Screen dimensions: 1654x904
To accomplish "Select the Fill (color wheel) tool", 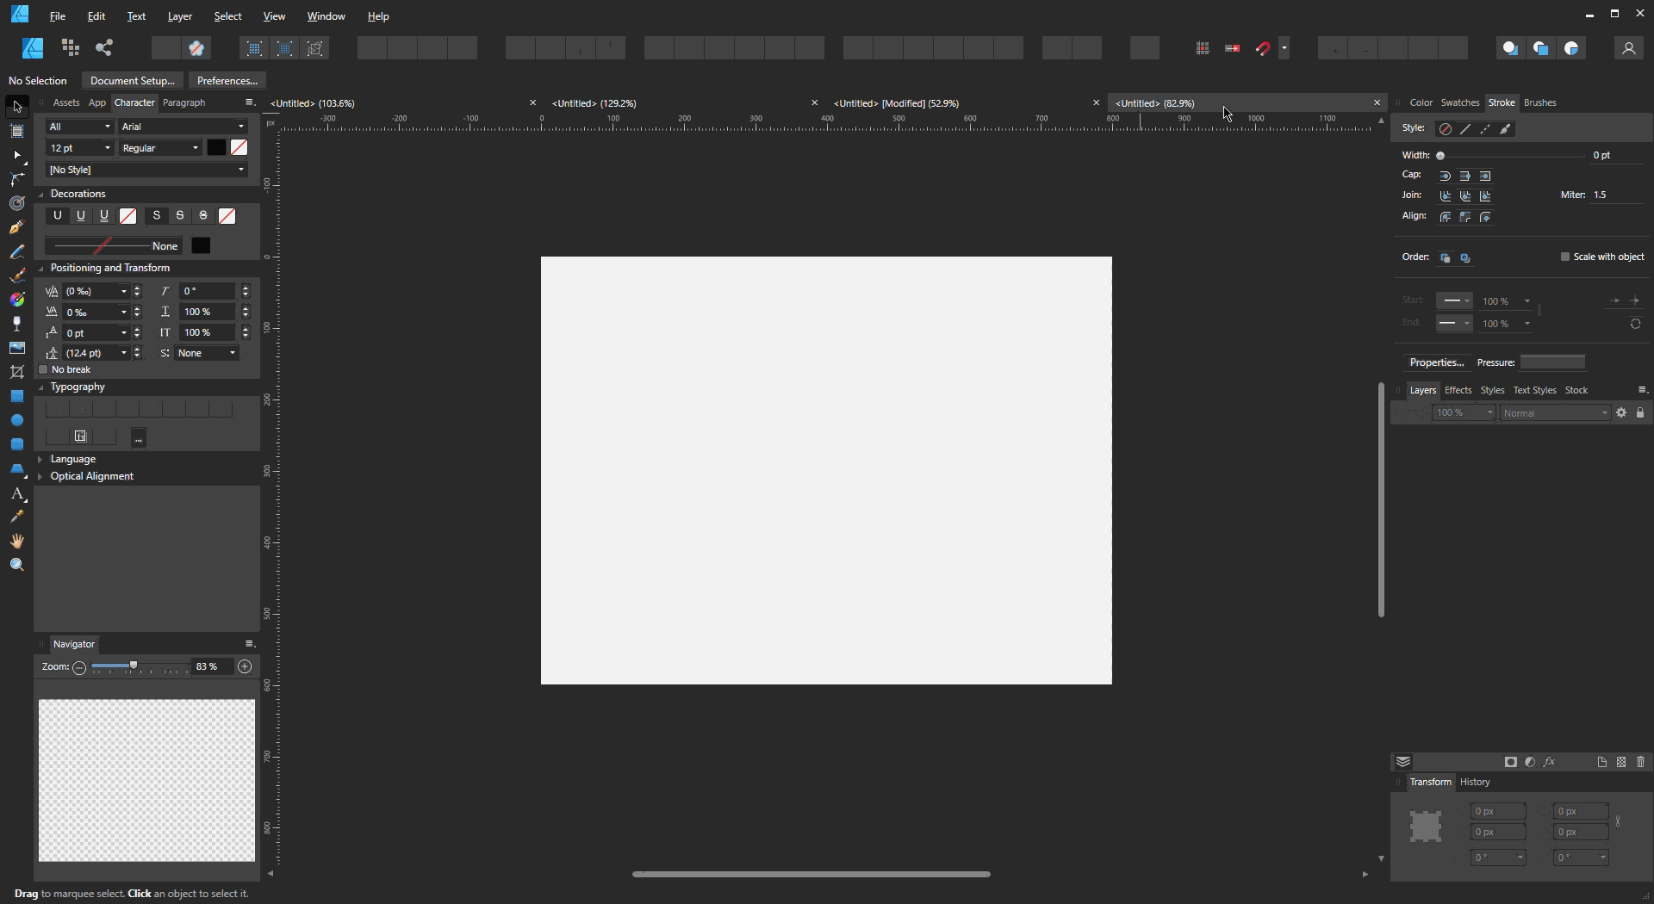I will click(x=17, y=300).
